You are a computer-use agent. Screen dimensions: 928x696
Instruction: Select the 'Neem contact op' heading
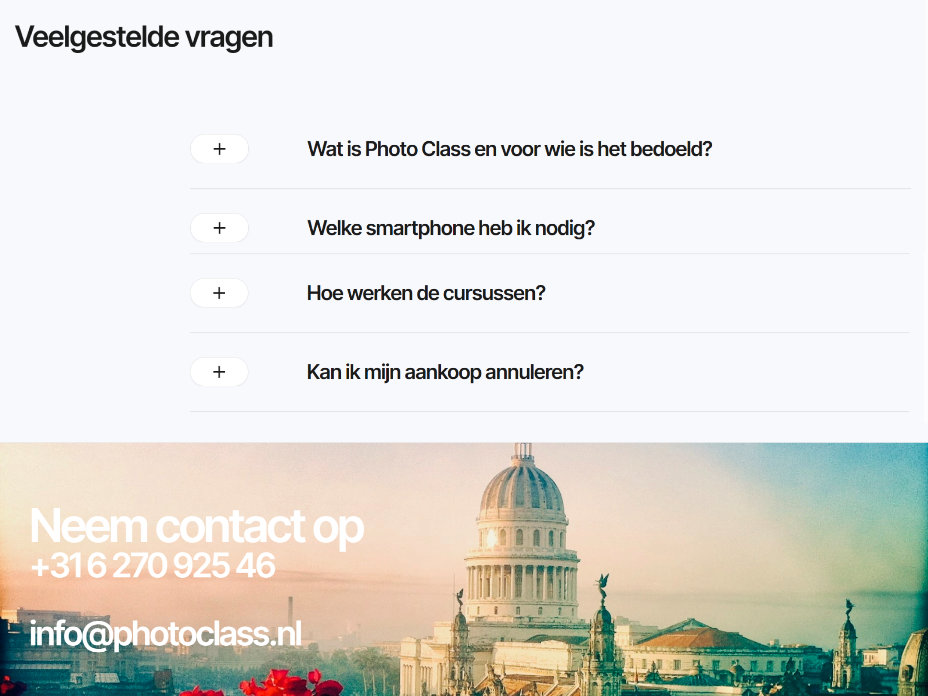(197, 528)
